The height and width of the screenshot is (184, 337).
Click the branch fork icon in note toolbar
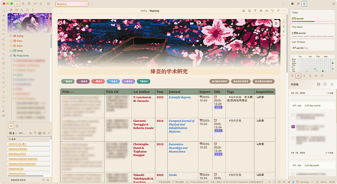tap(273, 11)
